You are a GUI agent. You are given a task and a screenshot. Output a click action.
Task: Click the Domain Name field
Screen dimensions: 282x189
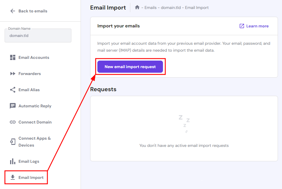coord(38,35)
